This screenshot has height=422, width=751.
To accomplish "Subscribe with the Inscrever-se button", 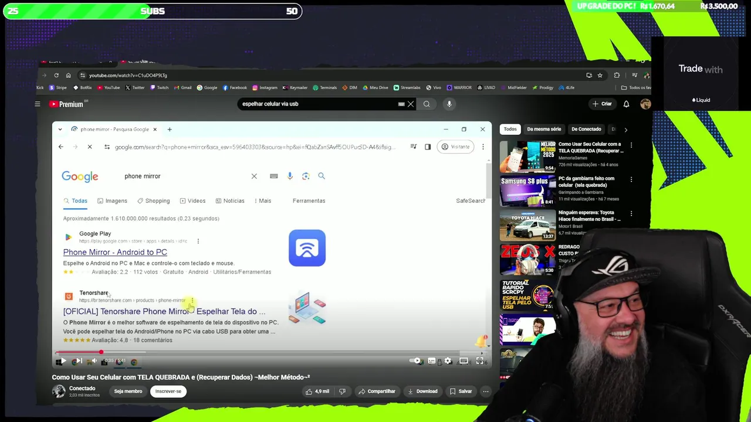I will 168,391.
